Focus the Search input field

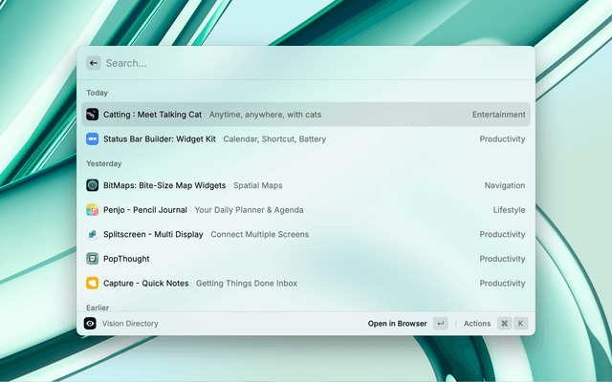(317, 63)
